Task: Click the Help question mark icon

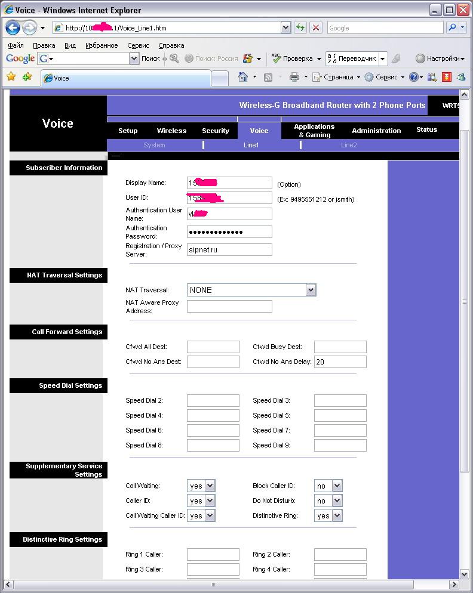Action: point(413,77)
